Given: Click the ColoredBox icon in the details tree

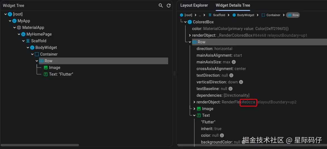Looking at the screenshot, I should pos(190,22).
